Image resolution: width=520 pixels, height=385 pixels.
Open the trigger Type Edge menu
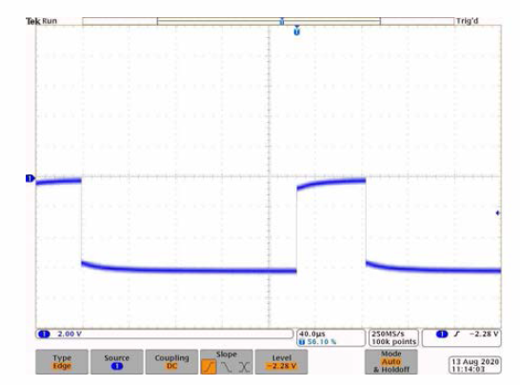(x=62, y=362)
